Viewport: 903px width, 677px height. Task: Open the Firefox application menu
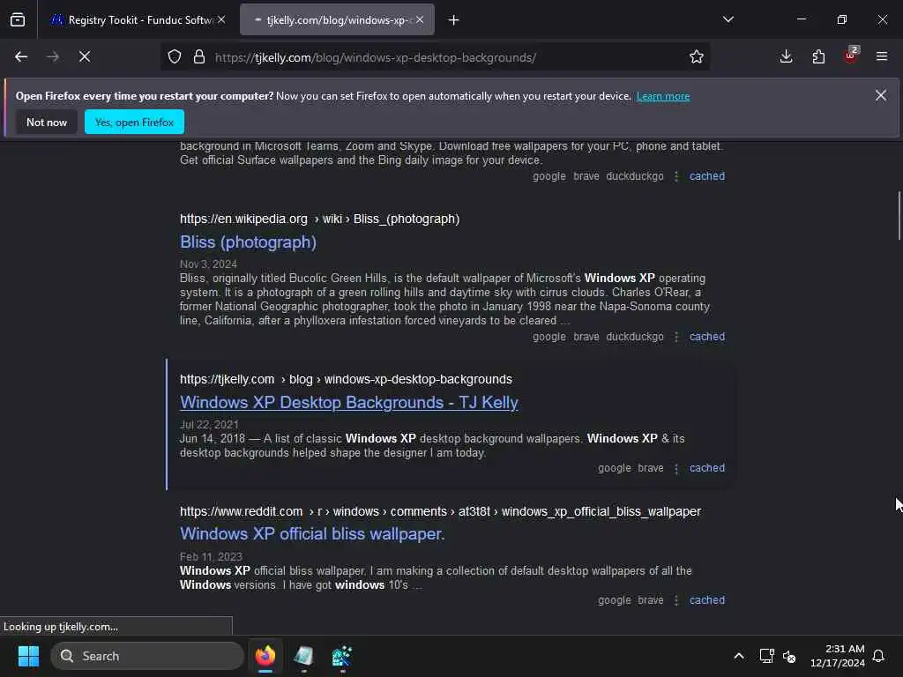click(x=882, y=56)
